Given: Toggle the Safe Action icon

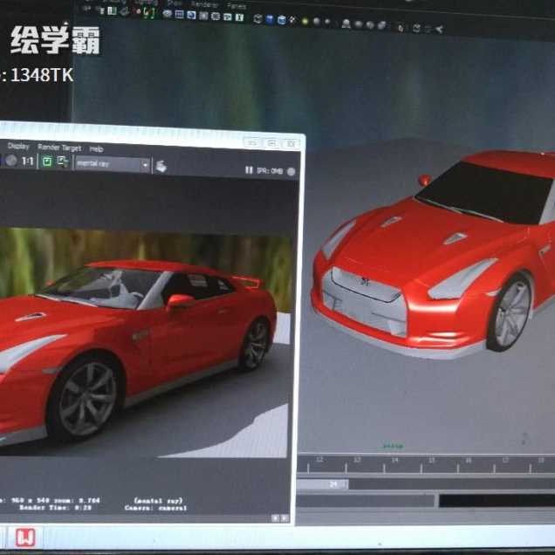Looking at the screenshot, I should [x=228, y=17].
